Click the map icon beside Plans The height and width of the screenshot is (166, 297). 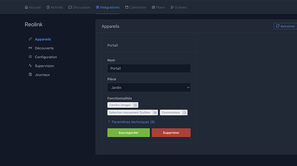coord(153,7)
